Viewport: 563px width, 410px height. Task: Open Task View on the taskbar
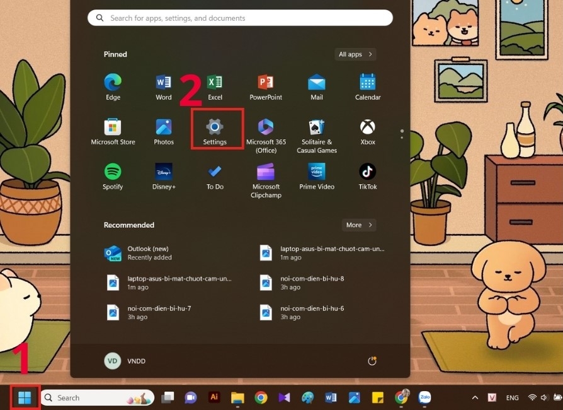pyautogui.click(x=168, y=397)
